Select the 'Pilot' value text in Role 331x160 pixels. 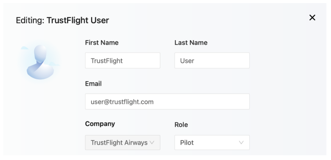tap(187, 143)
